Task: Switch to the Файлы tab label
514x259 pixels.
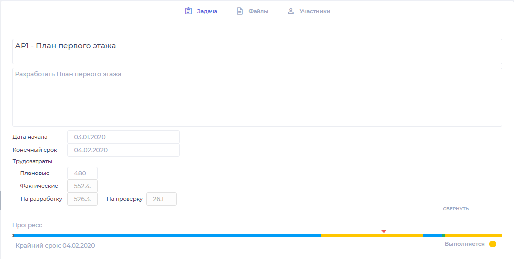Action: coord(258,11)
